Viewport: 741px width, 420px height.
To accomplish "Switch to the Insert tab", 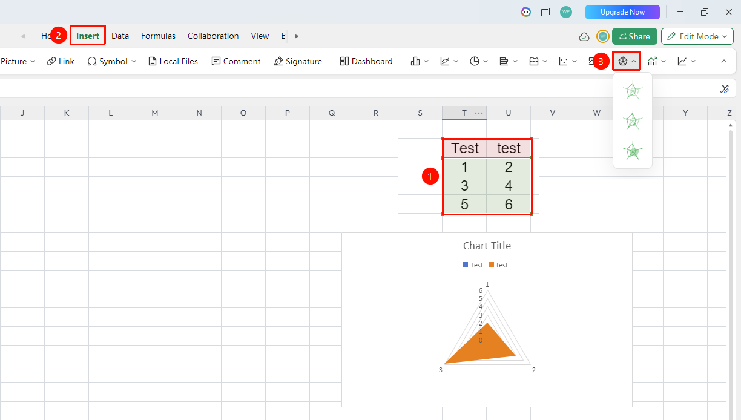I will pos(88,36).
